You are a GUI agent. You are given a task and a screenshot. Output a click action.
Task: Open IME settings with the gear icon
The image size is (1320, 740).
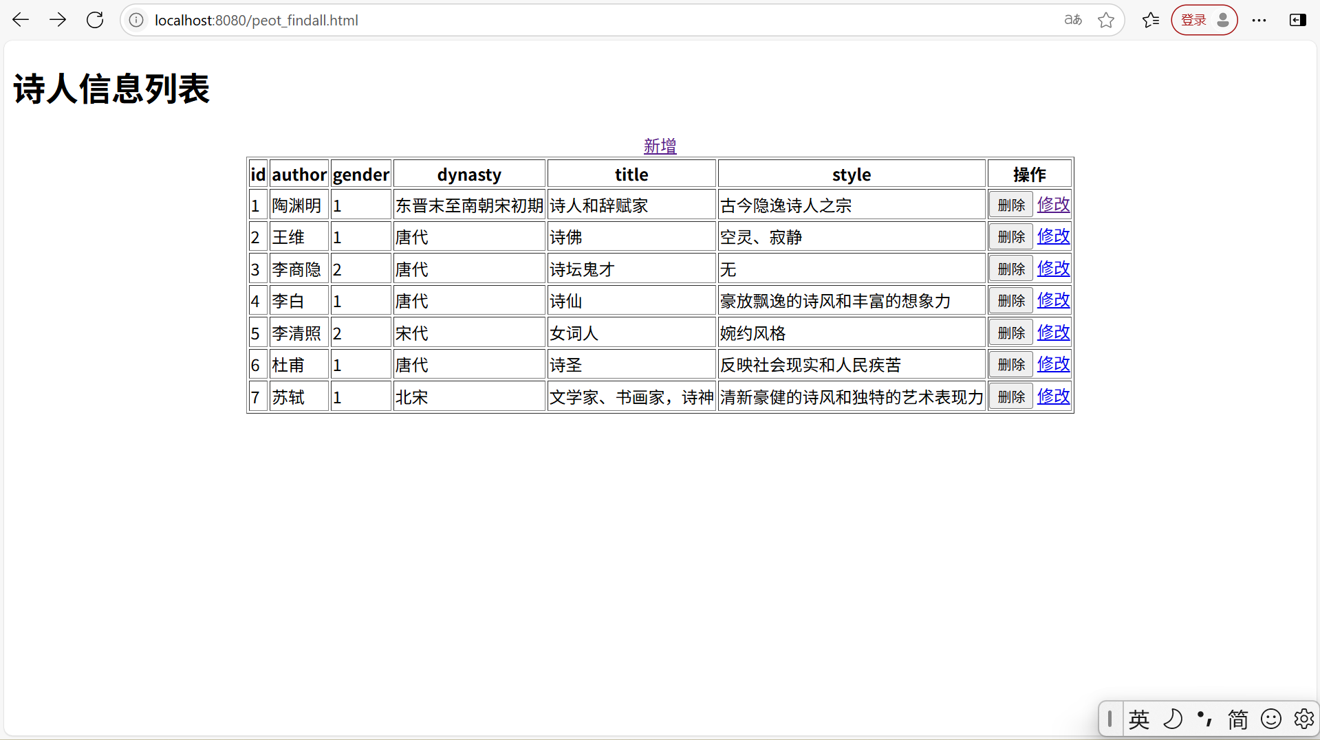click(1304, 719)
